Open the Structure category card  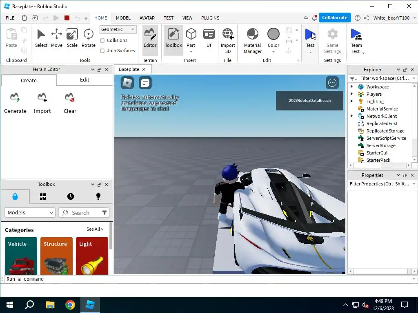coord(56,256)
